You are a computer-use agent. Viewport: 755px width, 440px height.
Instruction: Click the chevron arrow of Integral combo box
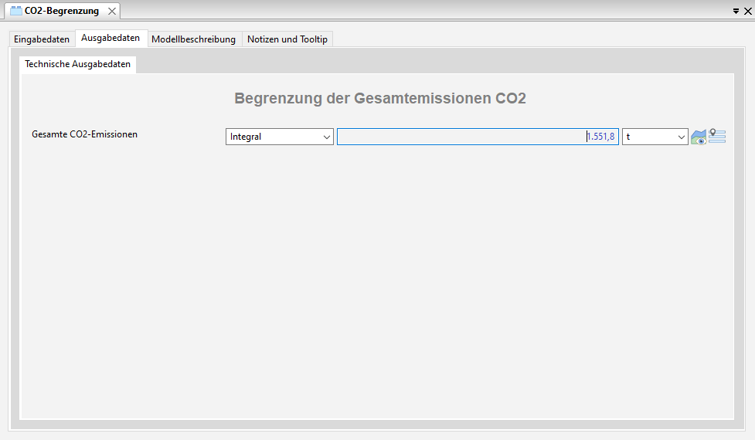pos(325,137)
